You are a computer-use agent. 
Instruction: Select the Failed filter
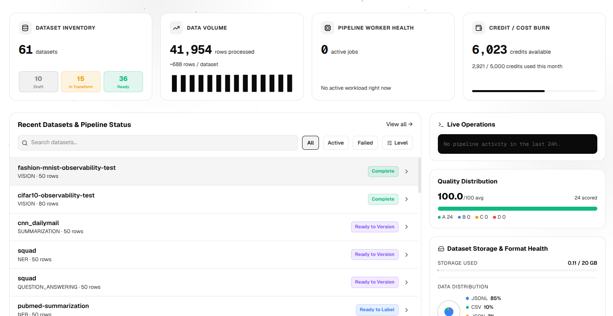[x=365, y=143]
